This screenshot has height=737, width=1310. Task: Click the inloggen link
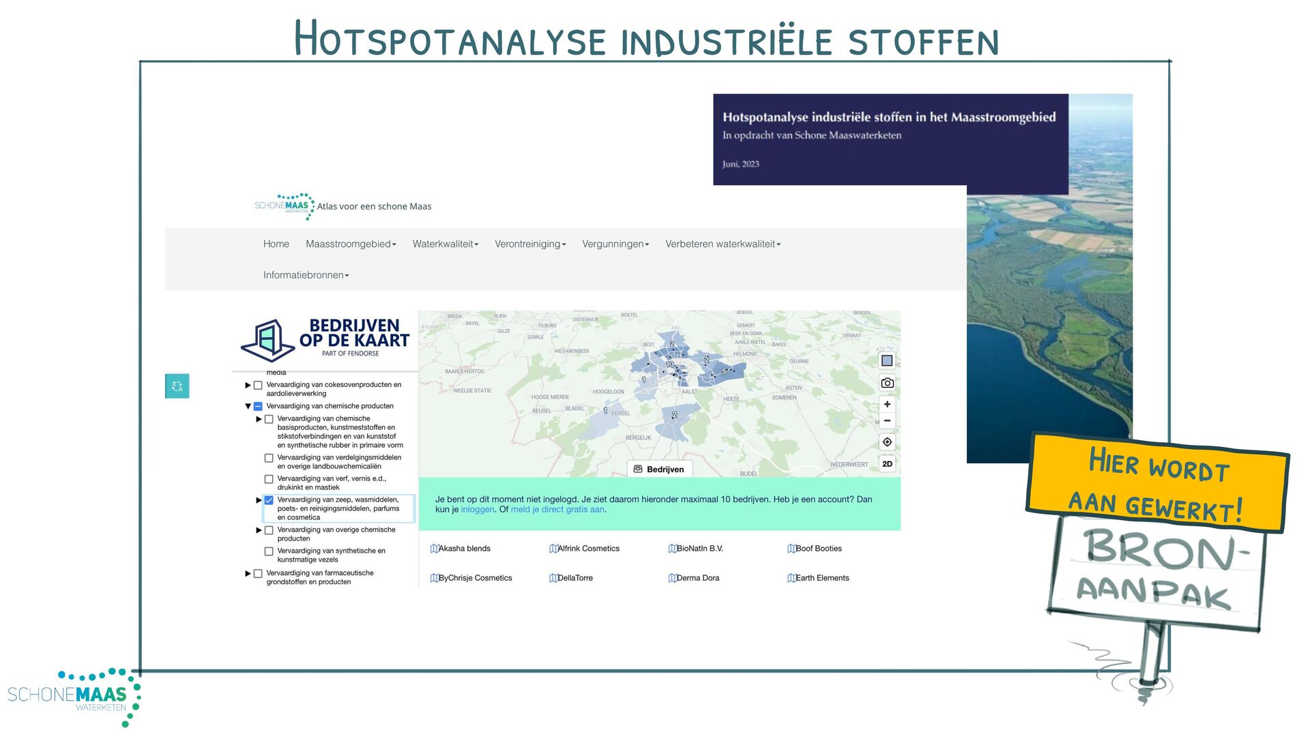[x=477, y=510]
